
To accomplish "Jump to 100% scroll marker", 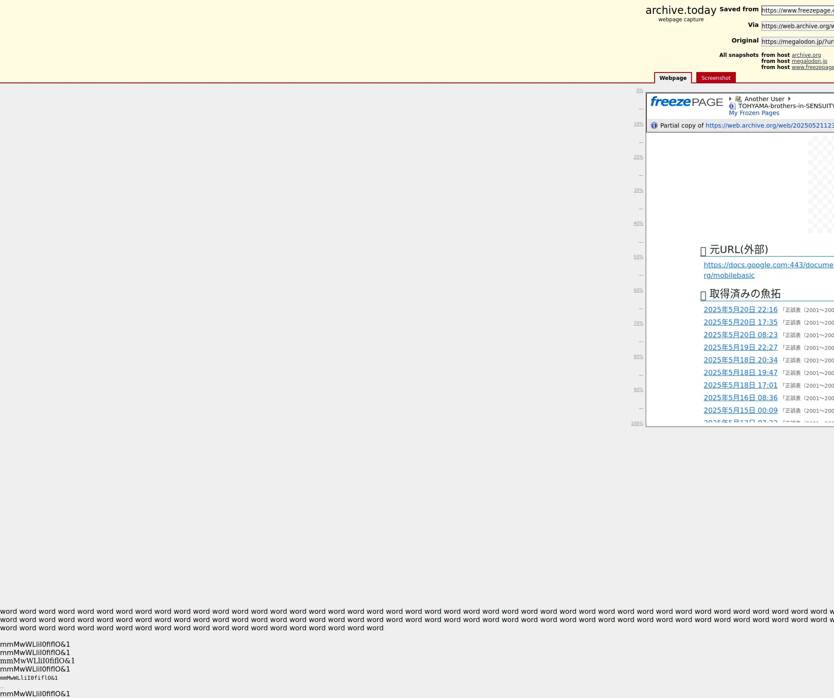I will tap(637, 423).
